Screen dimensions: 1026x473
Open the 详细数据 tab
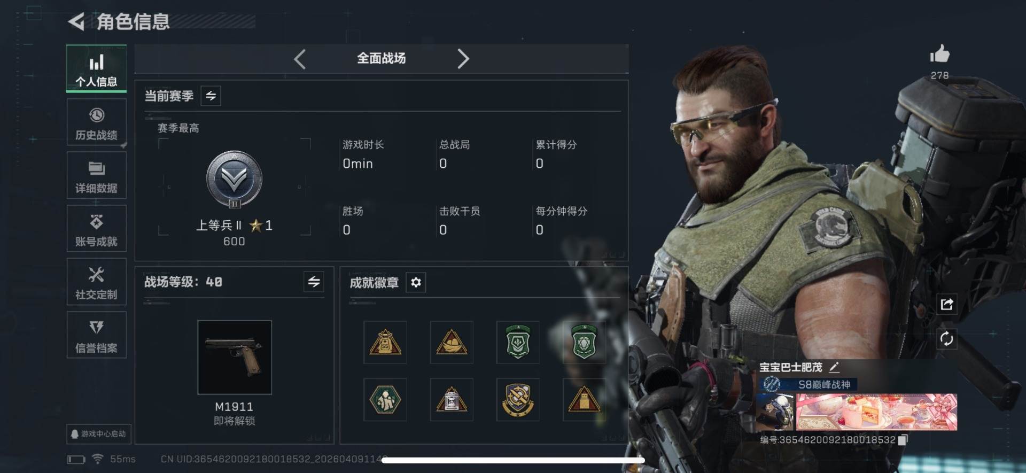(97, 175)
